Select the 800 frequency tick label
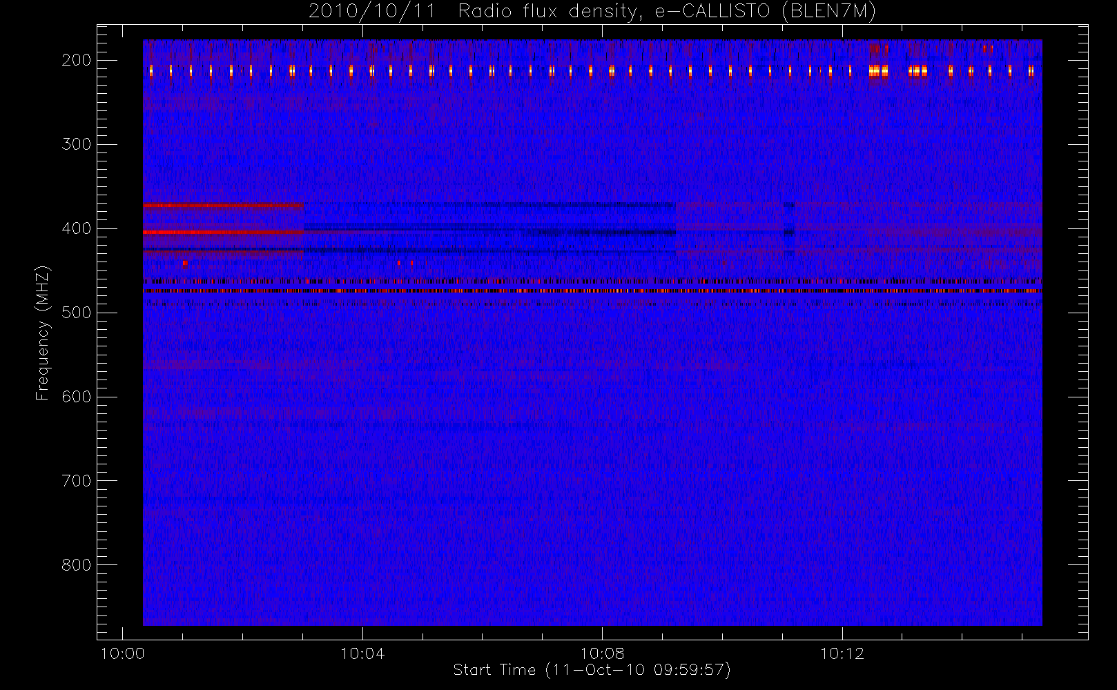 [x=76, y=565]
